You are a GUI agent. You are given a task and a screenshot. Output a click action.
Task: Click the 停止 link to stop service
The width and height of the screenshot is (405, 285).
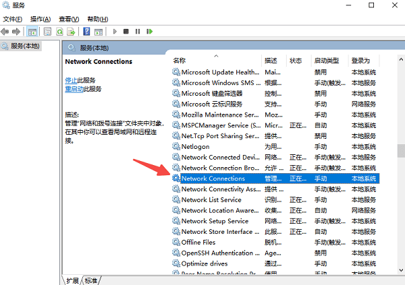(71, 80)
